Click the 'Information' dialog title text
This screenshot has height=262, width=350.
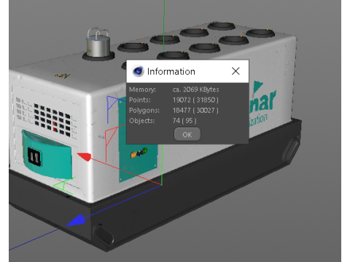(x=171, y=71)
